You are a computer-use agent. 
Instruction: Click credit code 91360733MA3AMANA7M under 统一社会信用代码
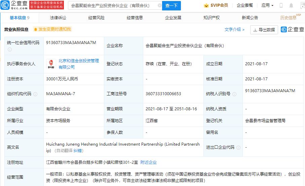click(x=71, y=43)
